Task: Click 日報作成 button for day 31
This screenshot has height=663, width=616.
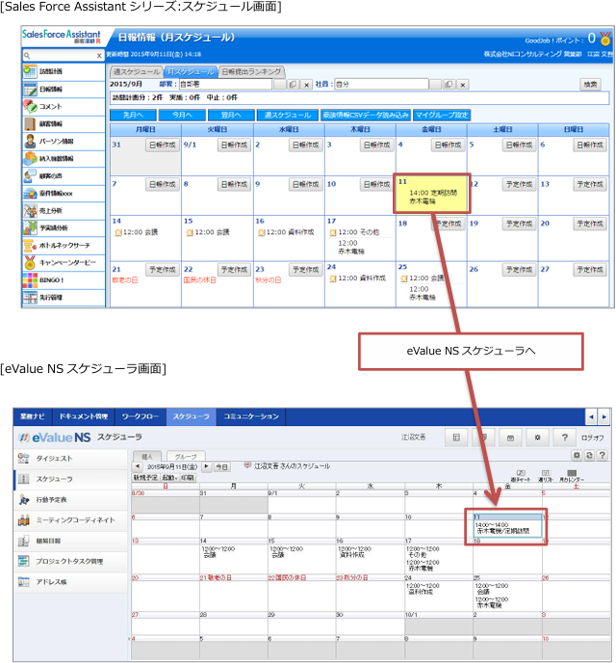Action: pyautogui.click(x=163, y=145)
